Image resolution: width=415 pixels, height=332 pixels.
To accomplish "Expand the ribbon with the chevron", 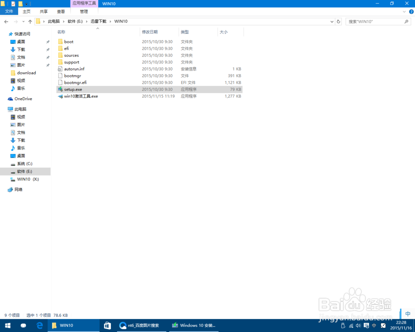I will [x=404, y=12].
